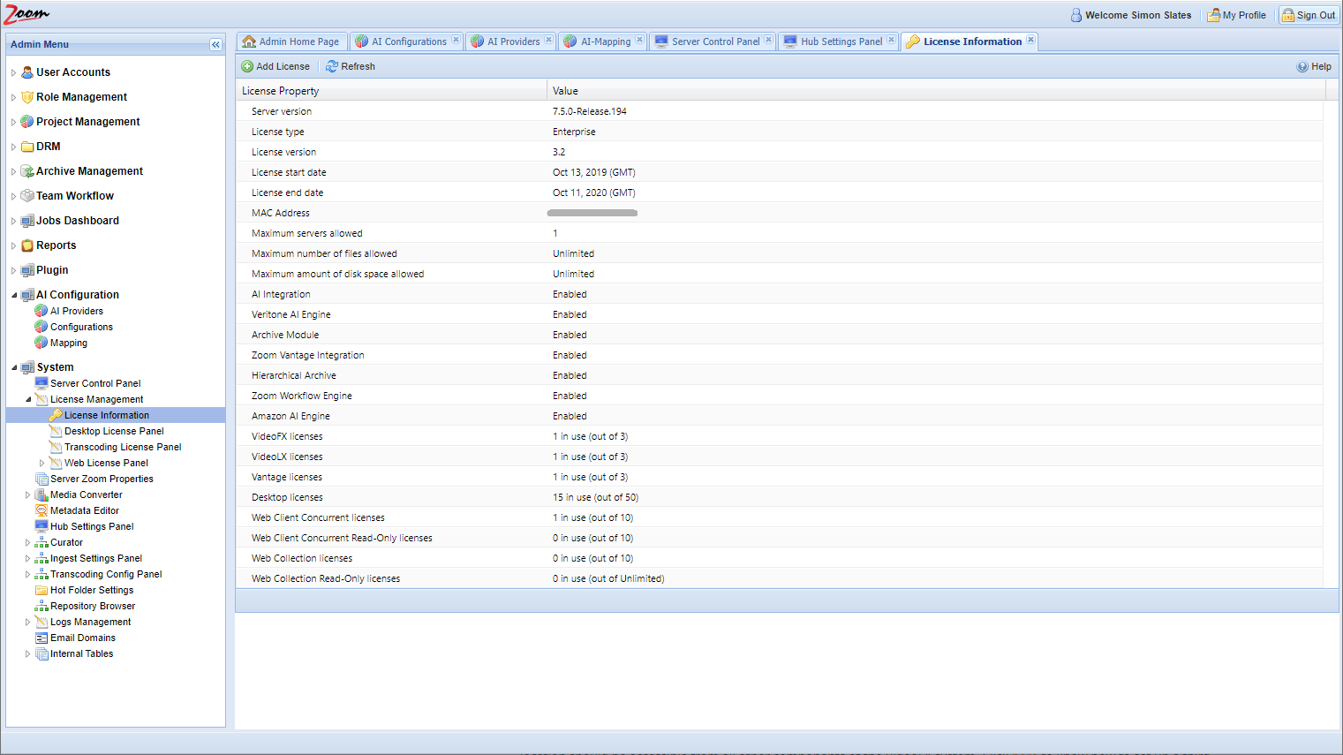Expand the Role Management tree node
This screenshot has height=755, width=1343.
point(13,98)
